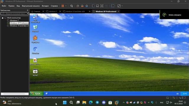Open the snapshot manager icon
This screenshot has height=106, width=189.
[x=87, y=6]
